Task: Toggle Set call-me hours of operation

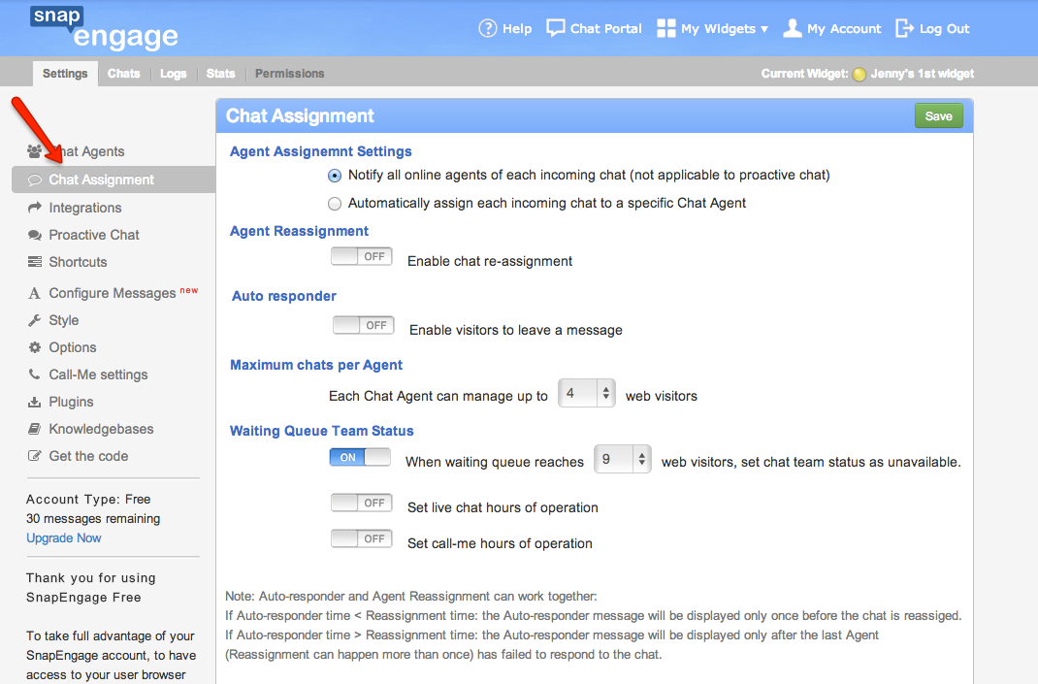Action: point(362,539)
